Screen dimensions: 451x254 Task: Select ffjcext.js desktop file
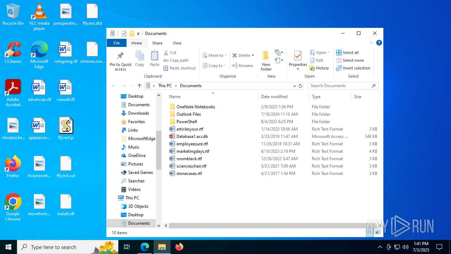pyautogui.click(x=66, y=129)
